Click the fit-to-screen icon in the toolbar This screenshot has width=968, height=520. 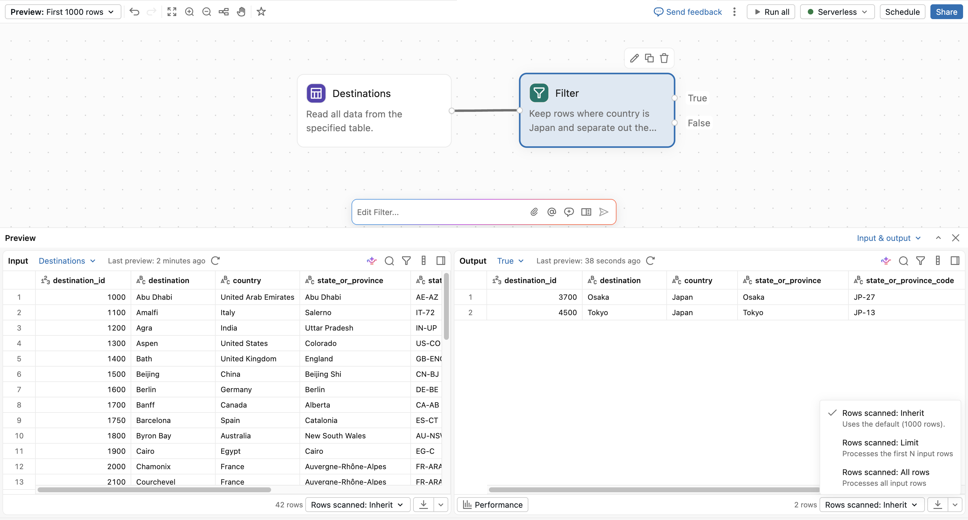(172, 12)
